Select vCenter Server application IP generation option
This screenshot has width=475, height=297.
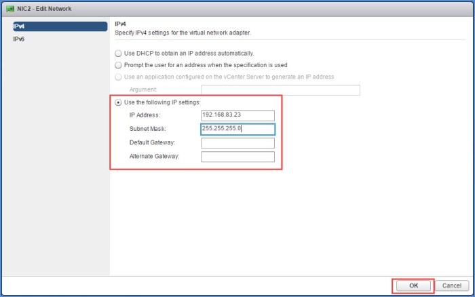tap(118, 77)
